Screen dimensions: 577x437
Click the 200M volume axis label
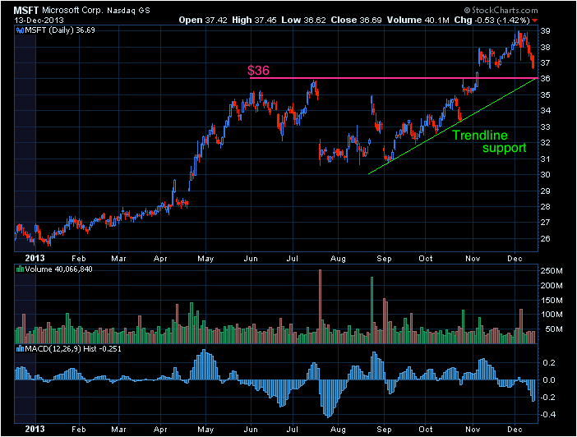tap(552, 286)
